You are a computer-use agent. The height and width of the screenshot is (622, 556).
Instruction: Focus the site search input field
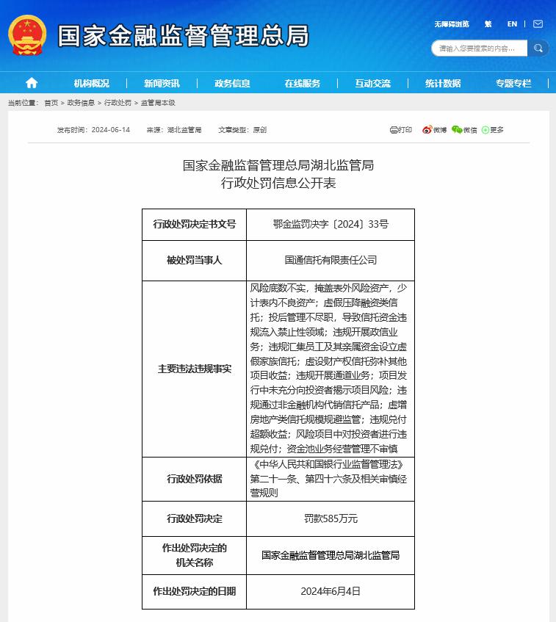480,48
